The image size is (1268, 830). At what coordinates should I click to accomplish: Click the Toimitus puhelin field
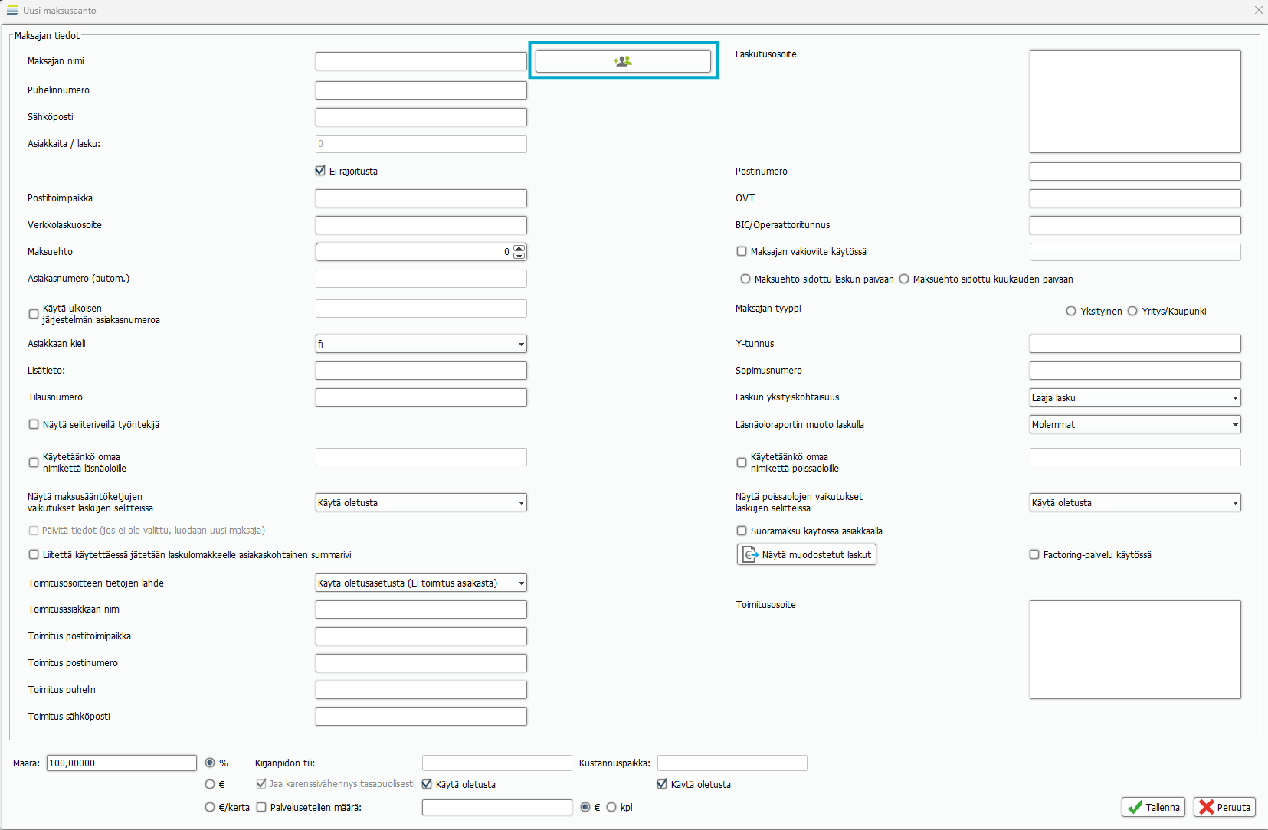pyautogui.click(x=421, y=690)
